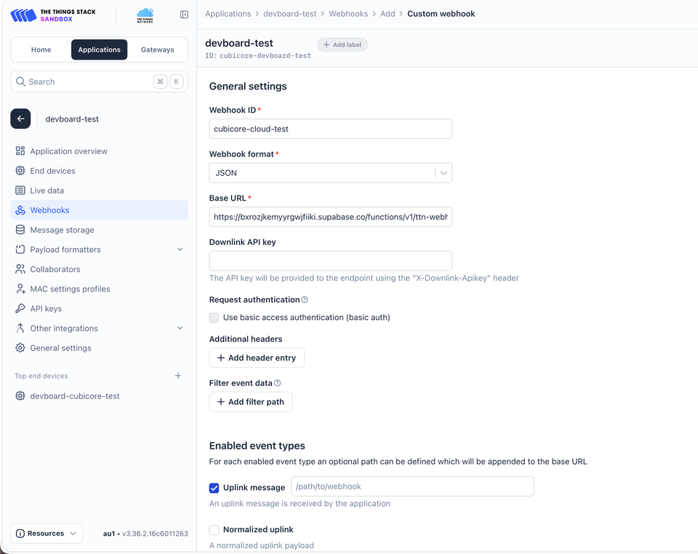Open devboard-cubicore-test end device

point(100,396)
